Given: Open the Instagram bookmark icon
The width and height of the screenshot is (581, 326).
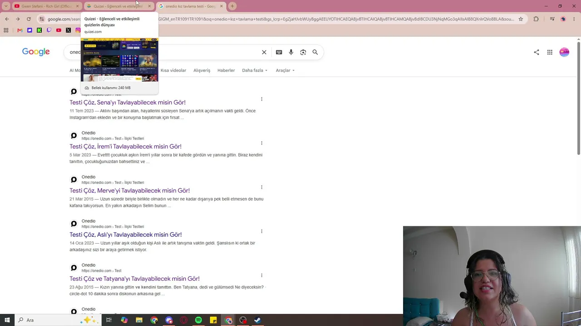Looking at the screenshot, I should (78, 30).
